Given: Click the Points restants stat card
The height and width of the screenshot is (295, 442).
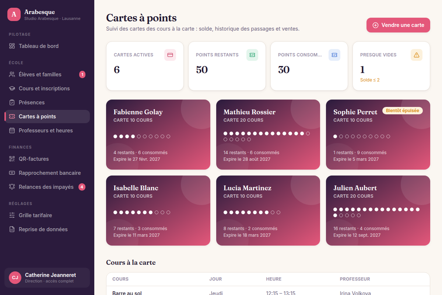Looking at the screenshot, I should click(x=227, y=66).
